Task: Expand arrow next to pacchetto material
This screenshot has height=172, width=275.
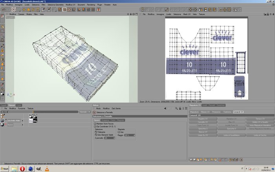Action: click(x=22, y=121)
